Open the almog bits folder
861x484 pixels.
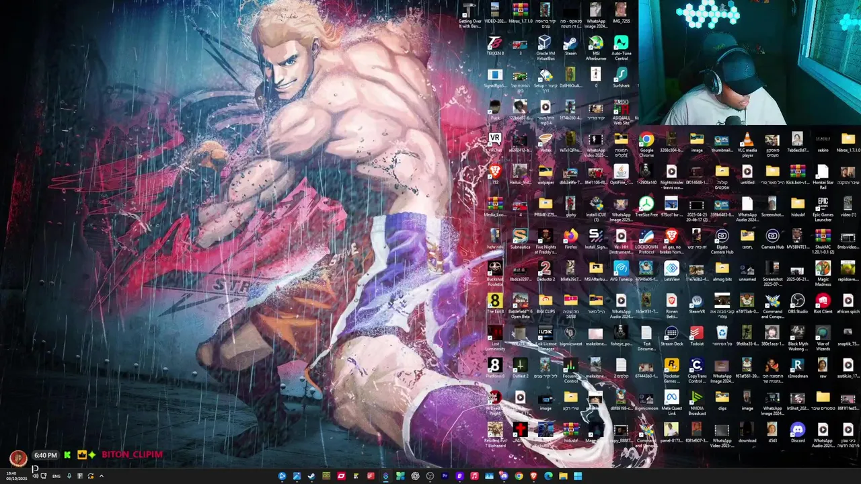click(722, 272)
